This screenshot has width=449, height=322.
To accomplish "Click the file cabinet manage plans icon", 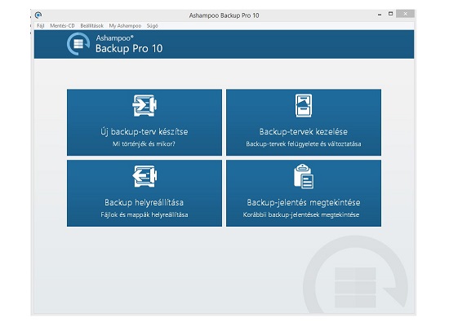I will pyautogui.click(x=304, y=105).
